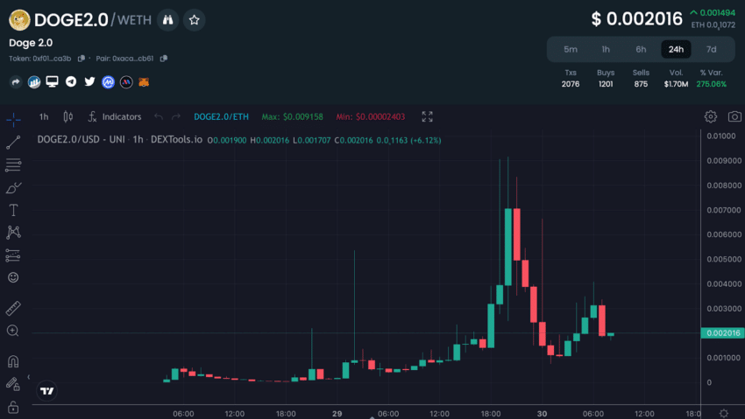This screenshot has height=419, width=745.
Task: Add DOGE2.0 to favorites with the star
Action: [x=194, y=20]
